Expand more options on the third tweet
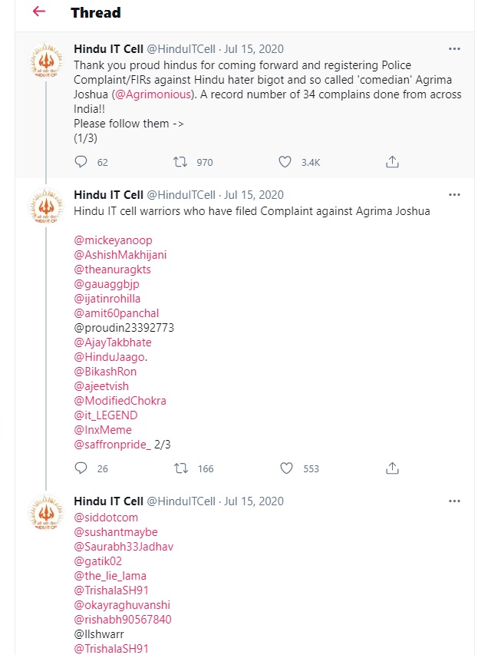 454,501
